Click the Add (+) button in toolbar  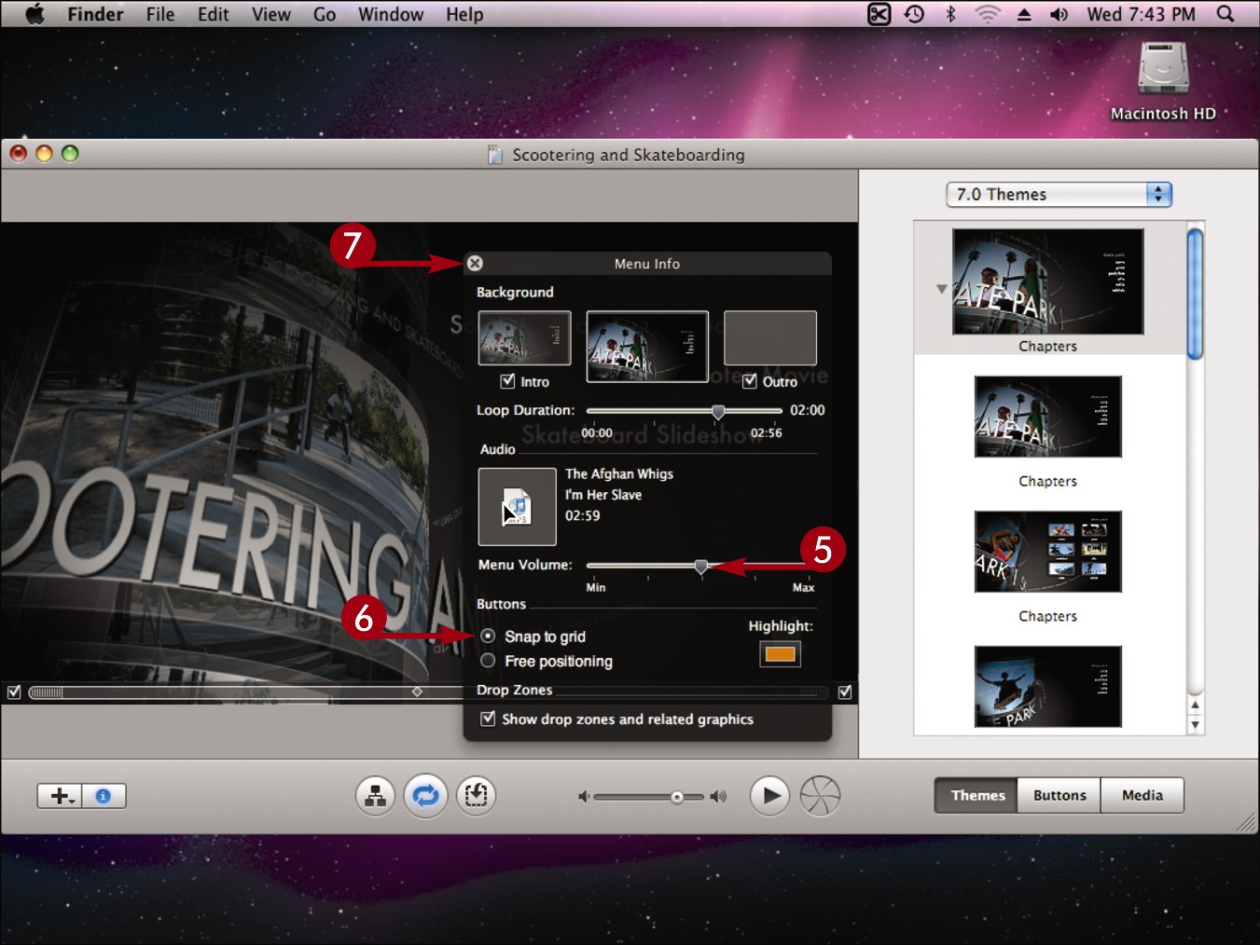click(60, 796)
